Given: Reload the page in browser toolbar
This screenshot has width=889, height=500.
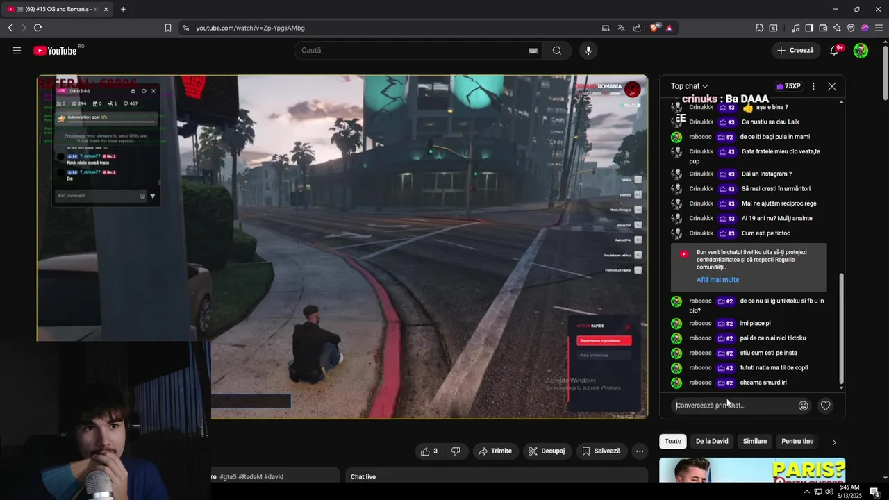Looking at the screenshot, I should point(38,28).
